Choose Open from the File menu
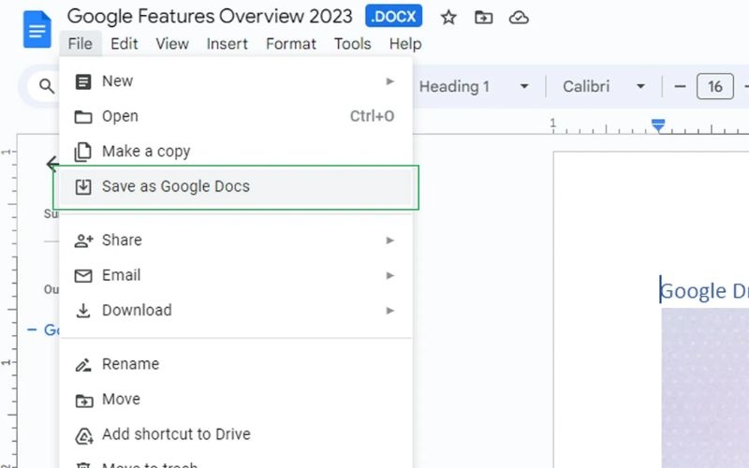The width and height of the screenshot is (749, 468). click(236, 116)
